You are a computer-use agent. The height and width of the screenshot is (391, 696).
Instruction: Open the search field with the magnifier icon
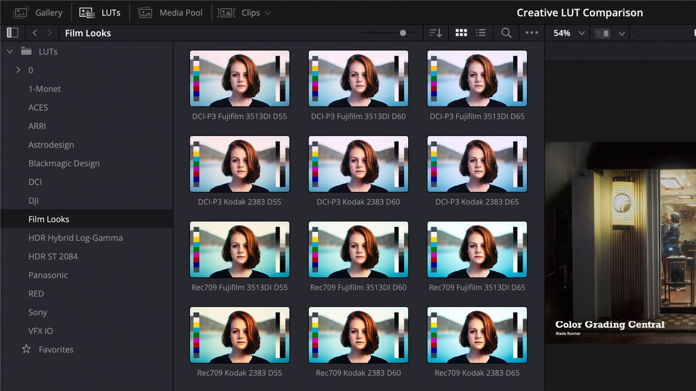click(x=505, y=33)
